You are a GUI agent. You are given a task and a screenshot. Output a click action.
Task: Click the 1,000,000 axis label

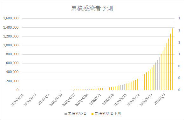[11, 45]
